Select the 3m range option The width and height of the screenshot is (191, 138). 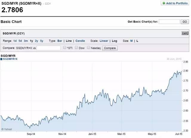[x=26, y=41]
